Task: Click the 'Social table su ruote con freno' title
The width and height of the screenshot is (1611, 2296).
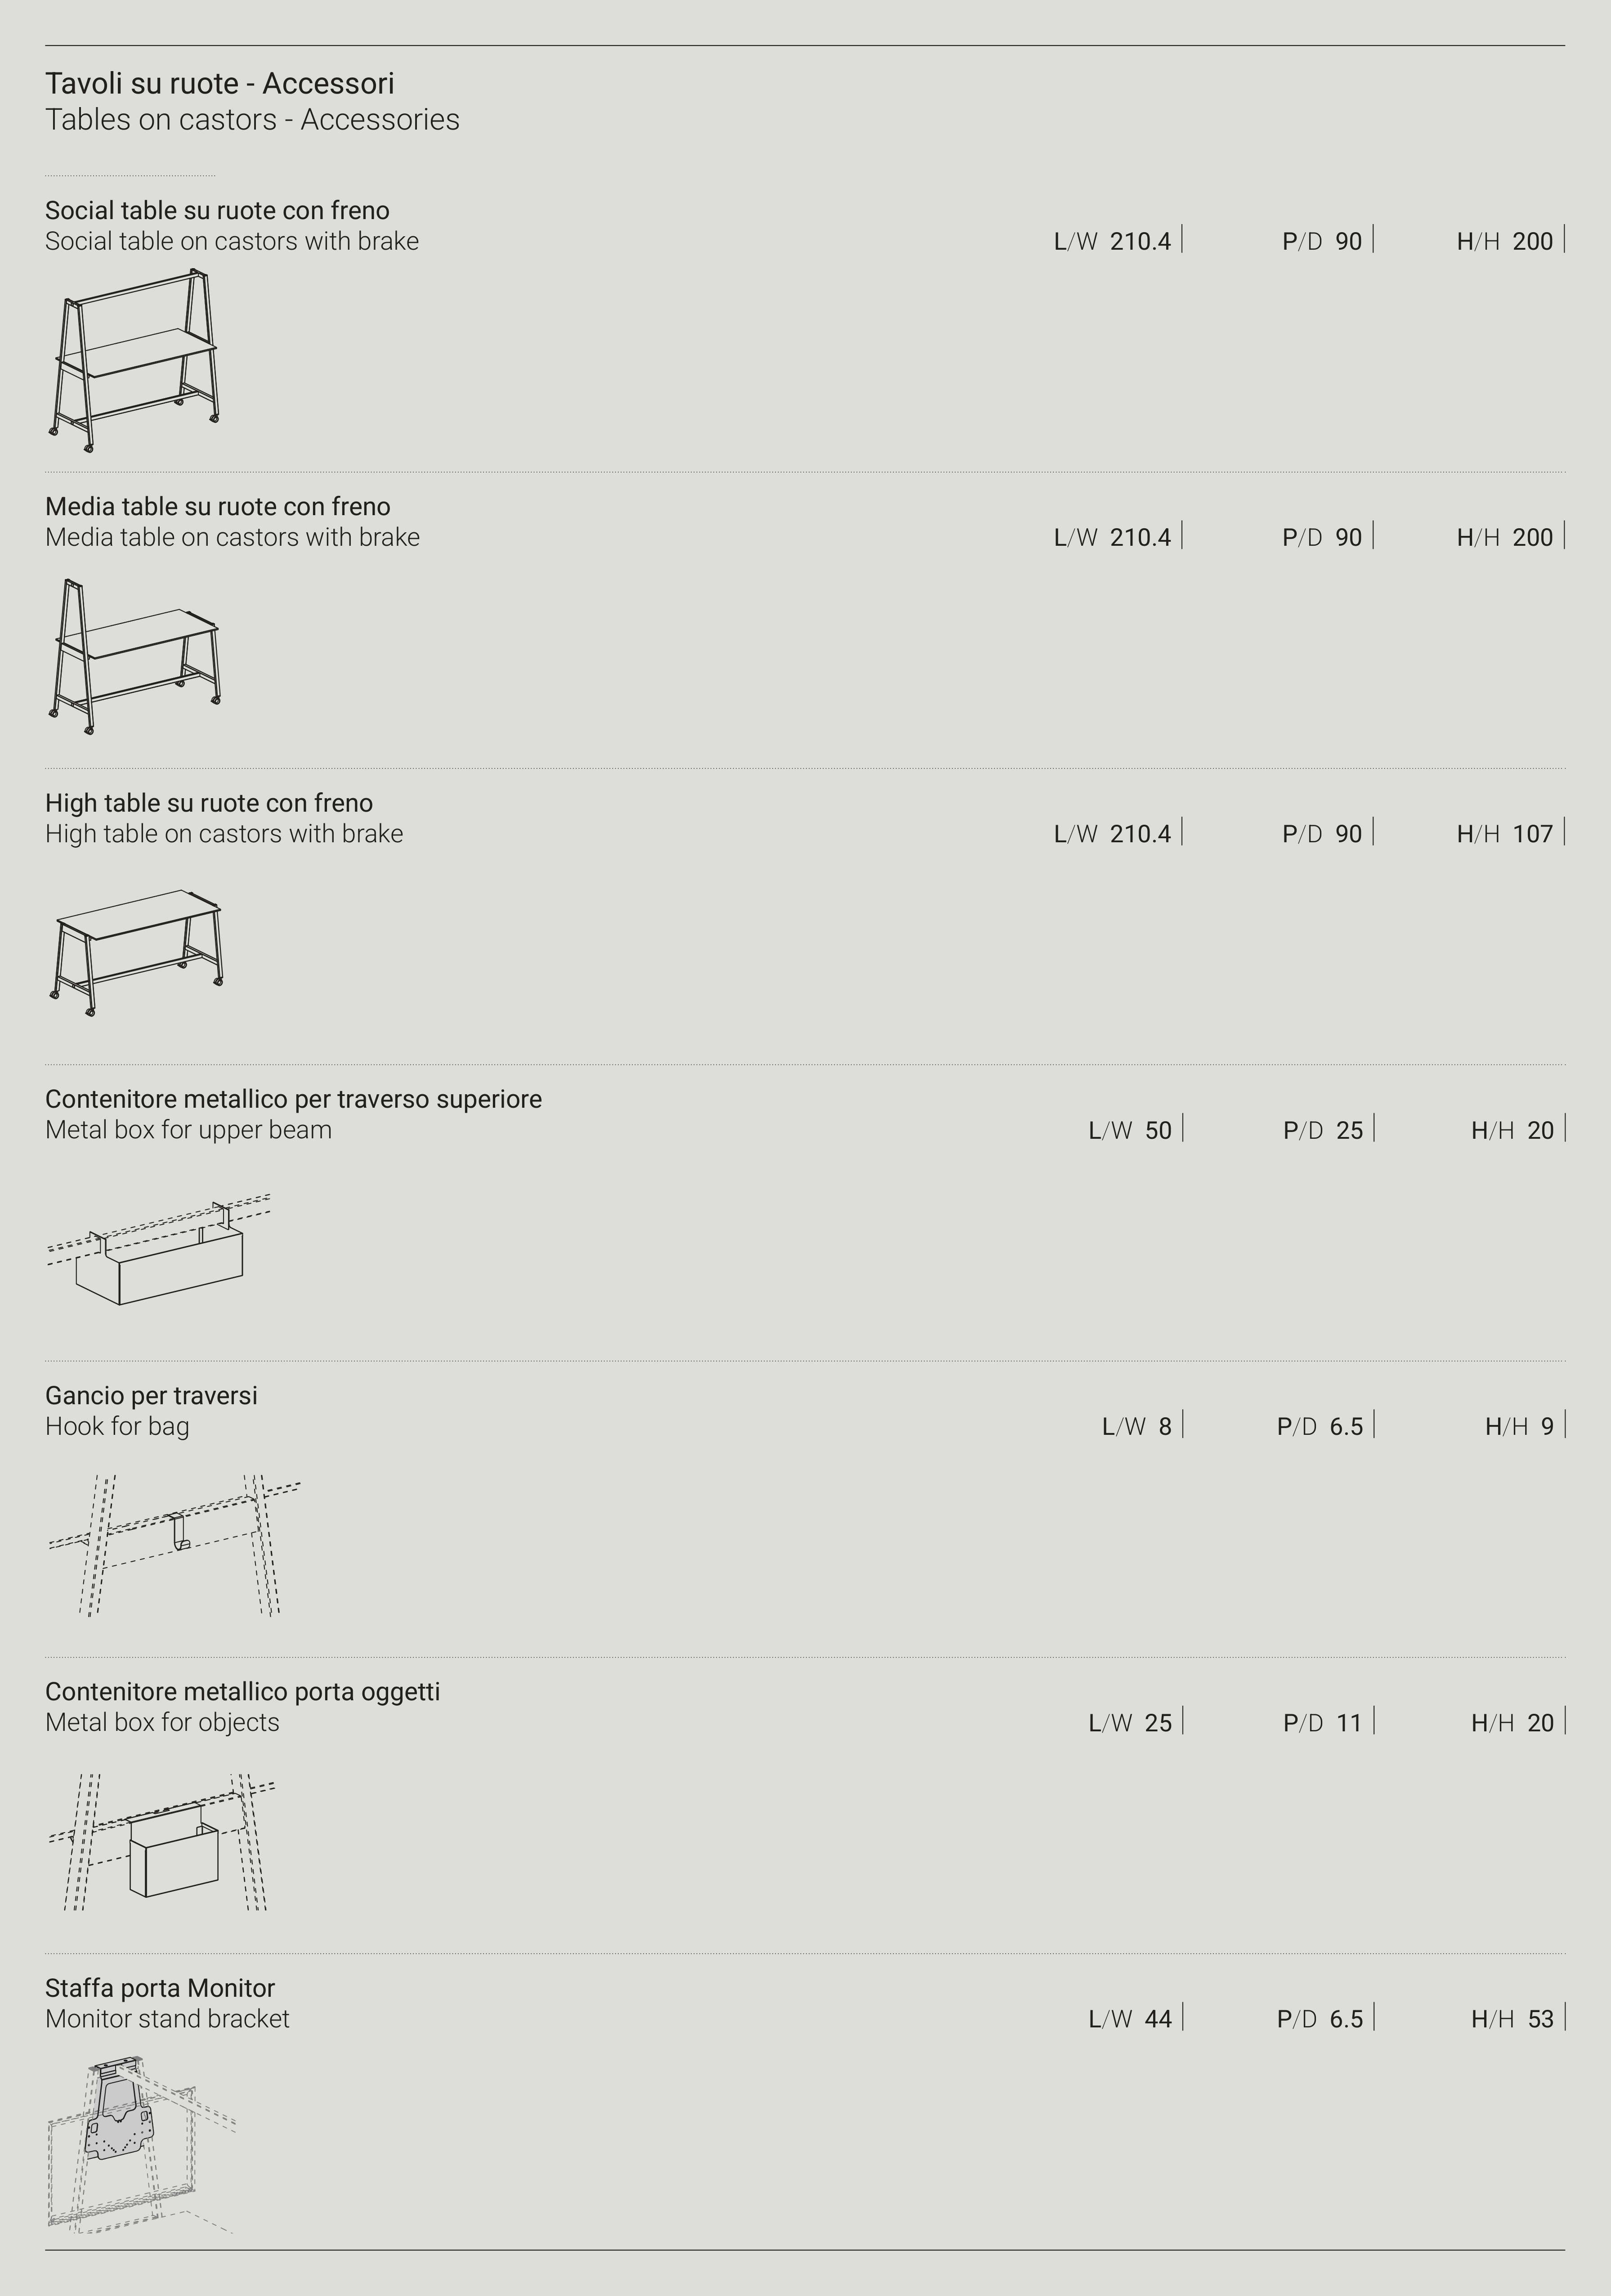Action: [x=217, y=210]
